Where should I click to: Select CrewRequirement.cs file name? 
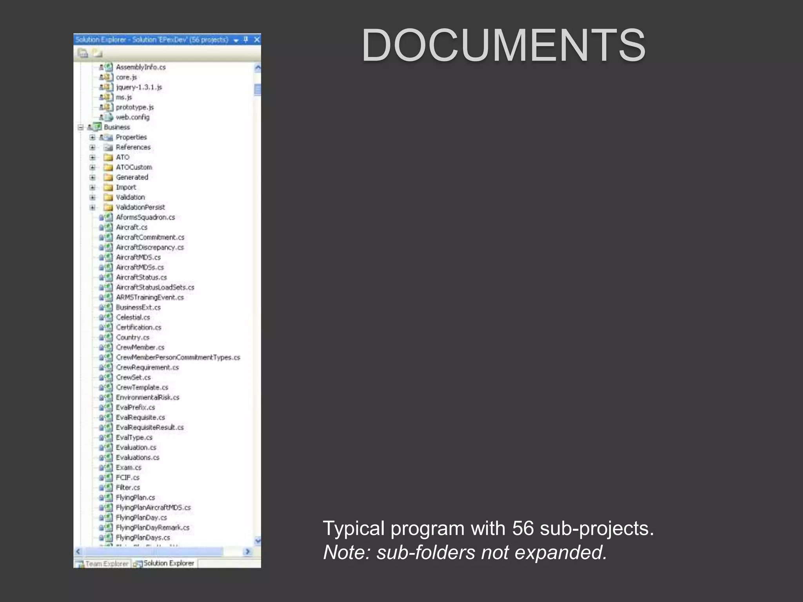point(147,367)
